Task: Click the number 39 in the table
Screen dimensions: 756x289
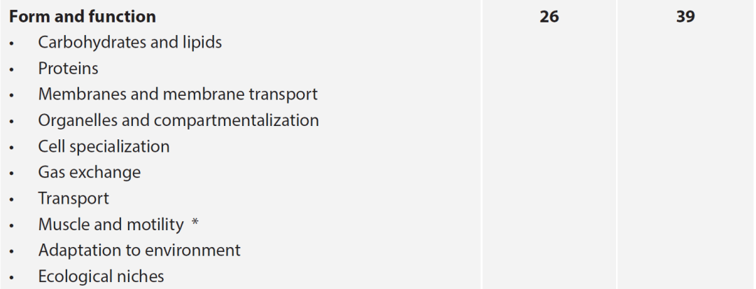Action: [x=685, y=16]
